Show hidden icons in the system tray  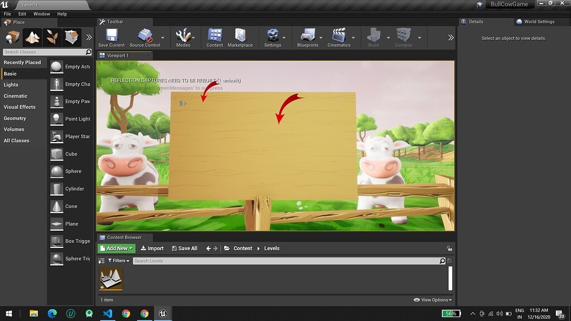[x=472, y=313]
